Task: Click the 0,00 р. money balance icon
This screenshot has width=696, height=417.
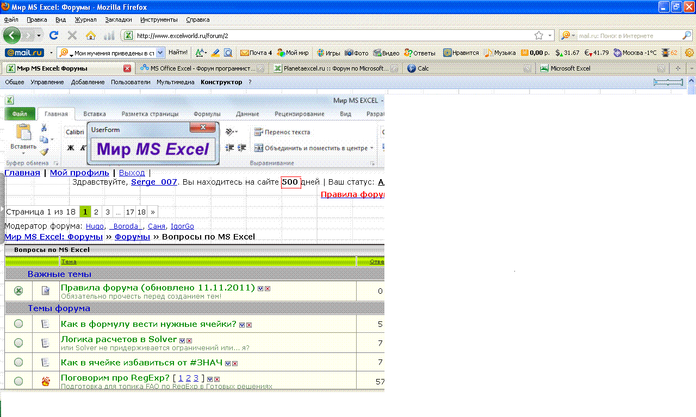Action: (x=535, y=53)
